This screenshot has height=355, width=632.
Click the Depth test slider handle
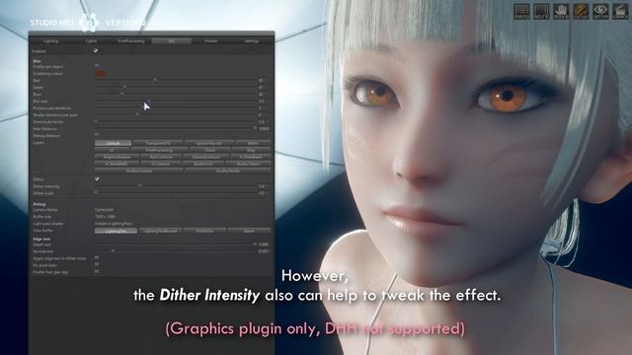pyautogui.click(x=255, y=244)
